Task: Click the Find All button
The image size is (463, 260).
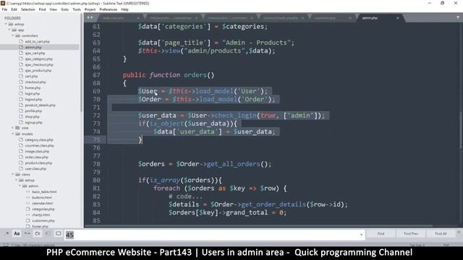Action: 441,234
